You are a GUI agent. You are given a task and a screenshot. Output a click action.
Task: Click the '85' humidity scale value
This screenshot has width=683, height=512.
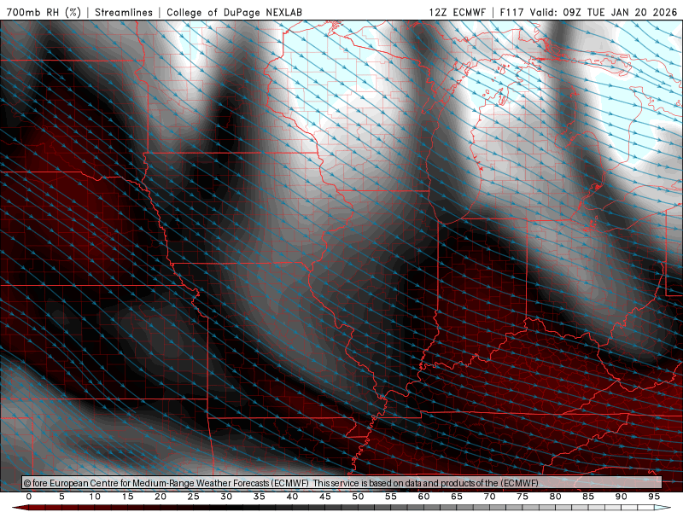(588, 497)
